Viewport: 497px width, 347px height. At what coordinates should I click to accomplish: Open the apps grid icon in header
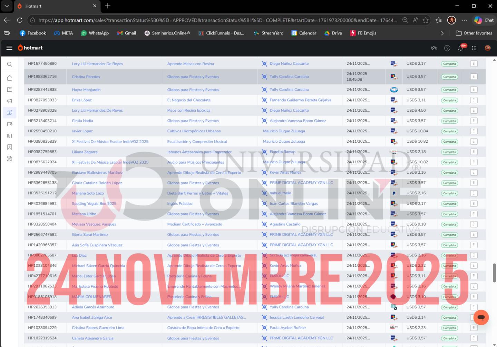coord(474,48)
